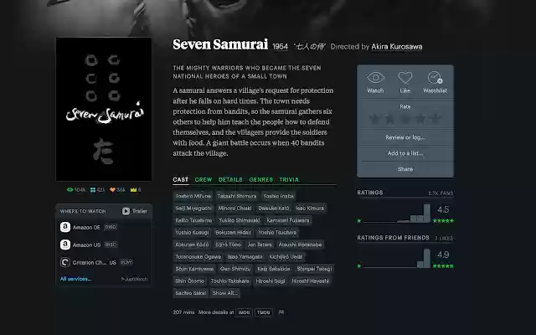Open Toranosuke Ogawa cast page
This screenshot has width=536, height=335.
pyautogui.click(x=198, y=257)
